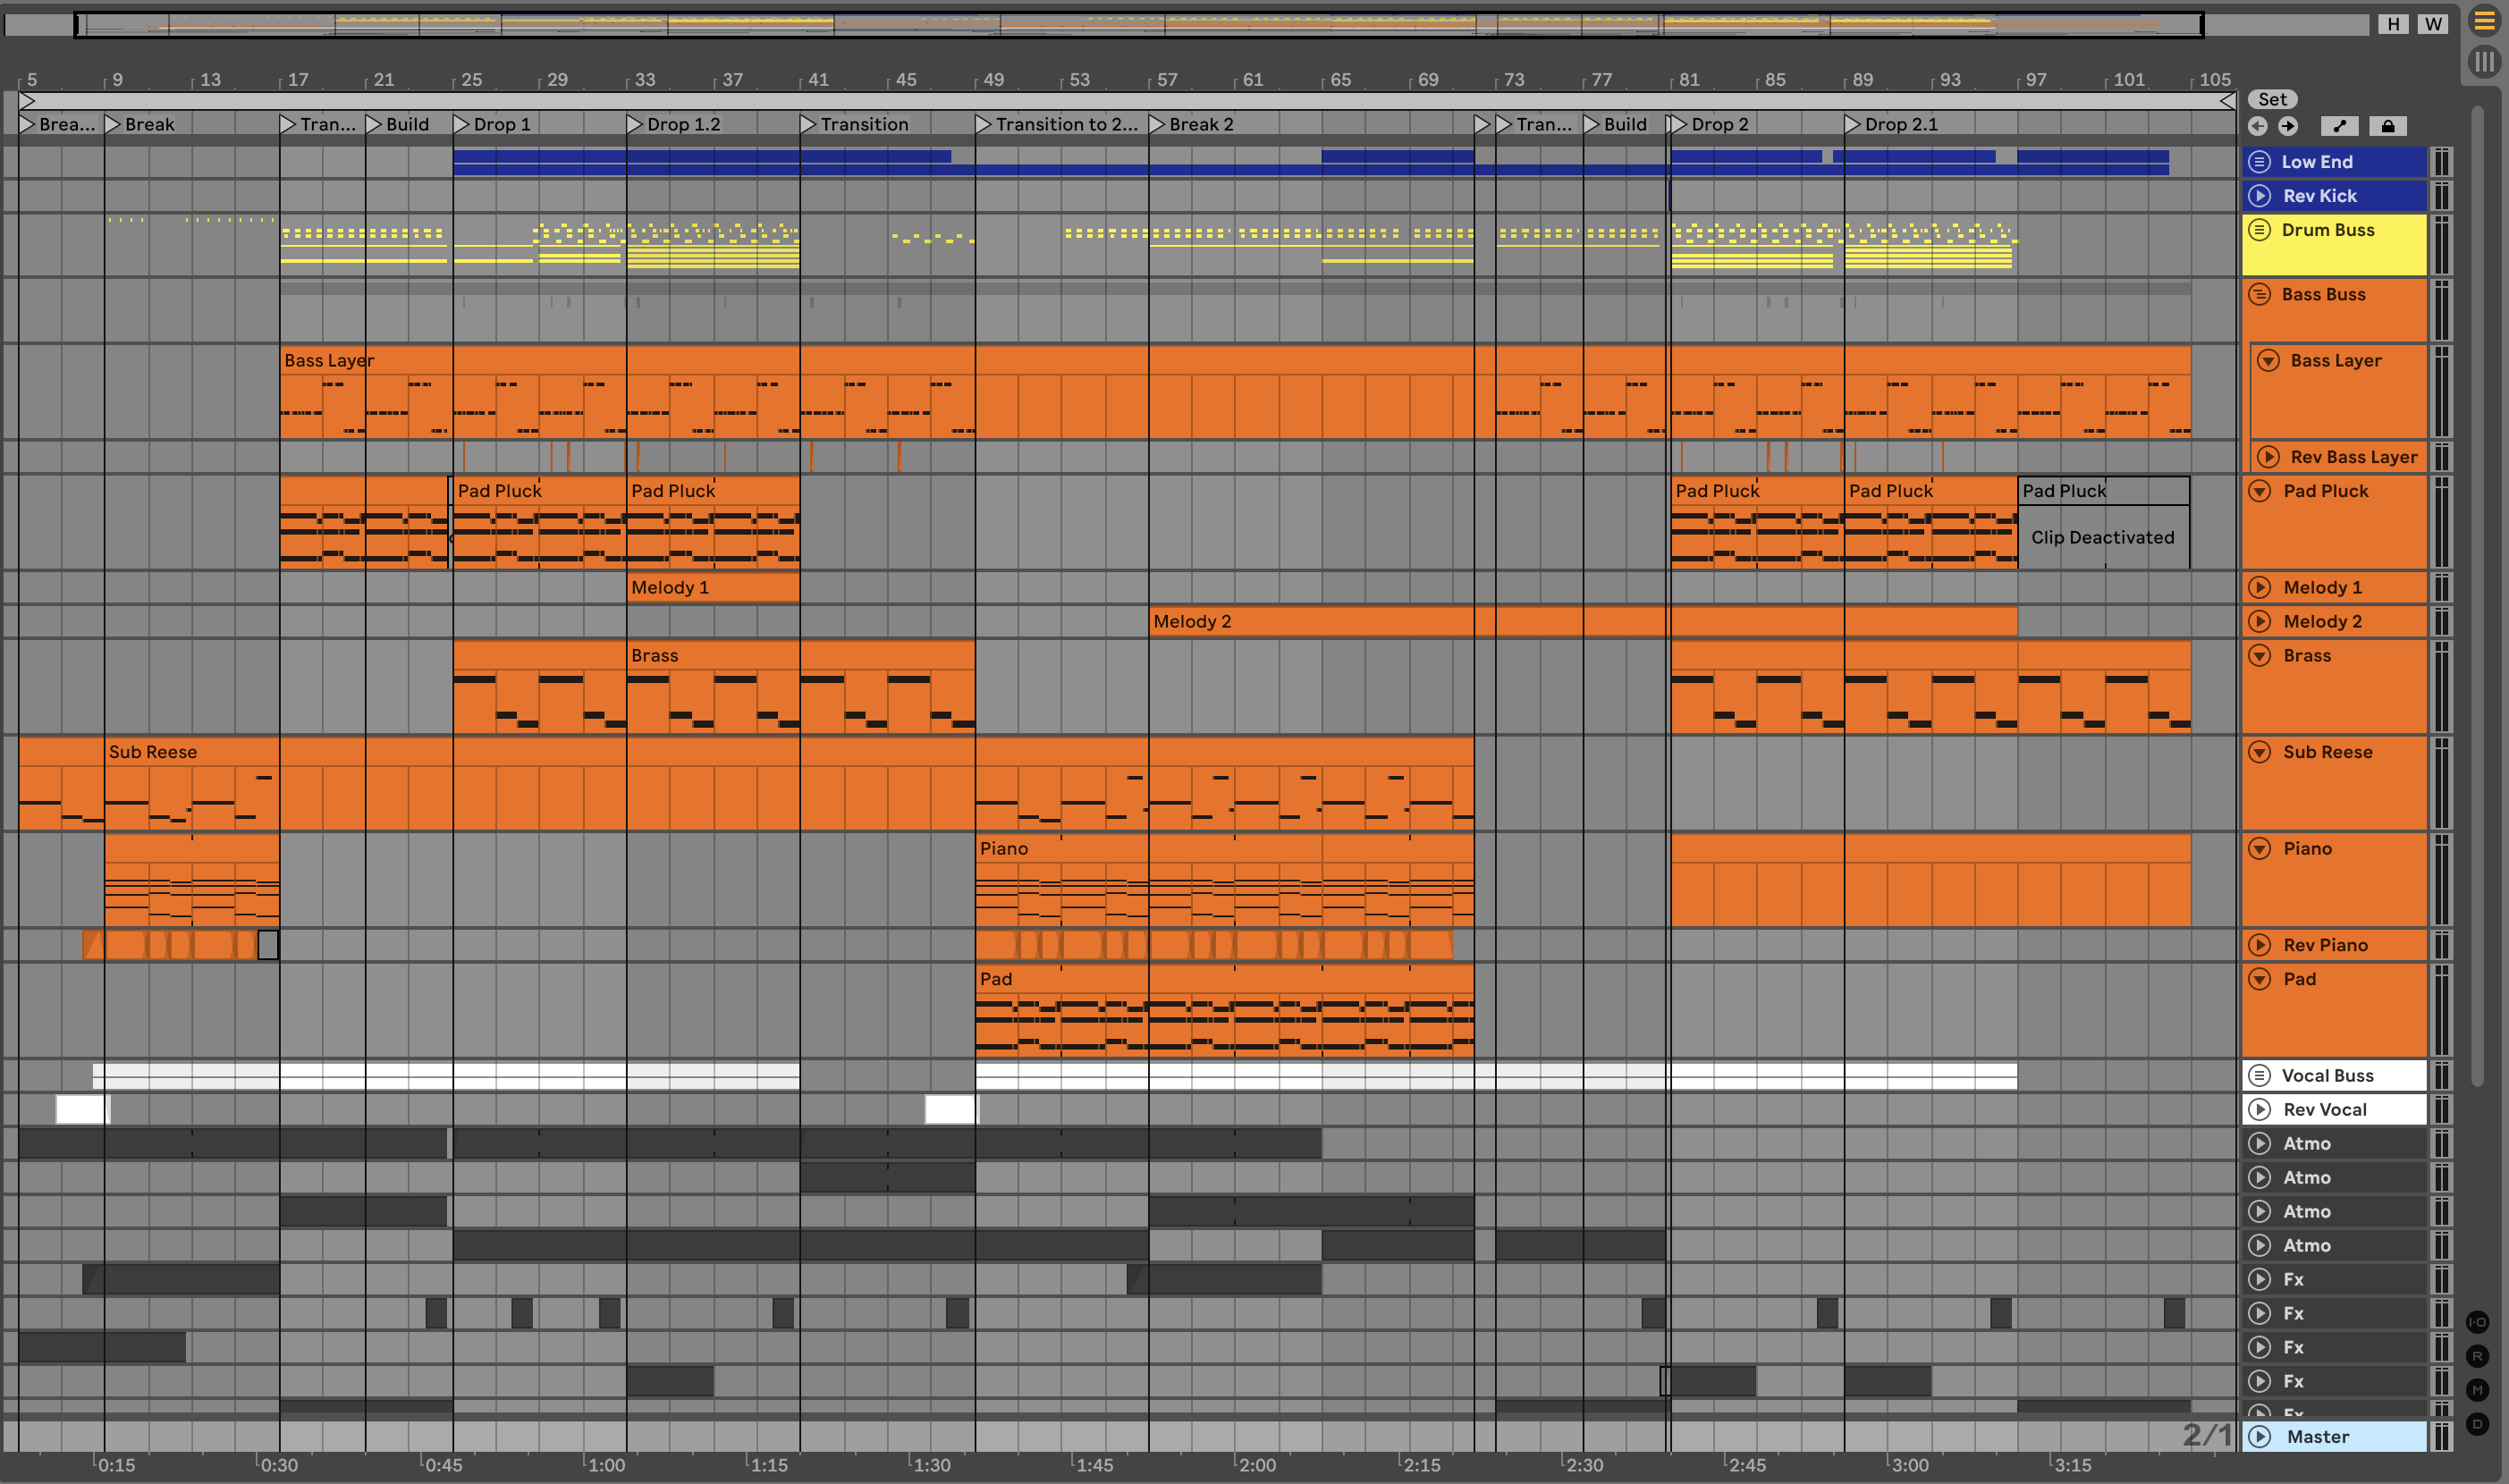The height and width of the screenshot is (1484, 2509).
Task: Toggle the Track Delay (D) section visibility
Action: point(2477,1424)
